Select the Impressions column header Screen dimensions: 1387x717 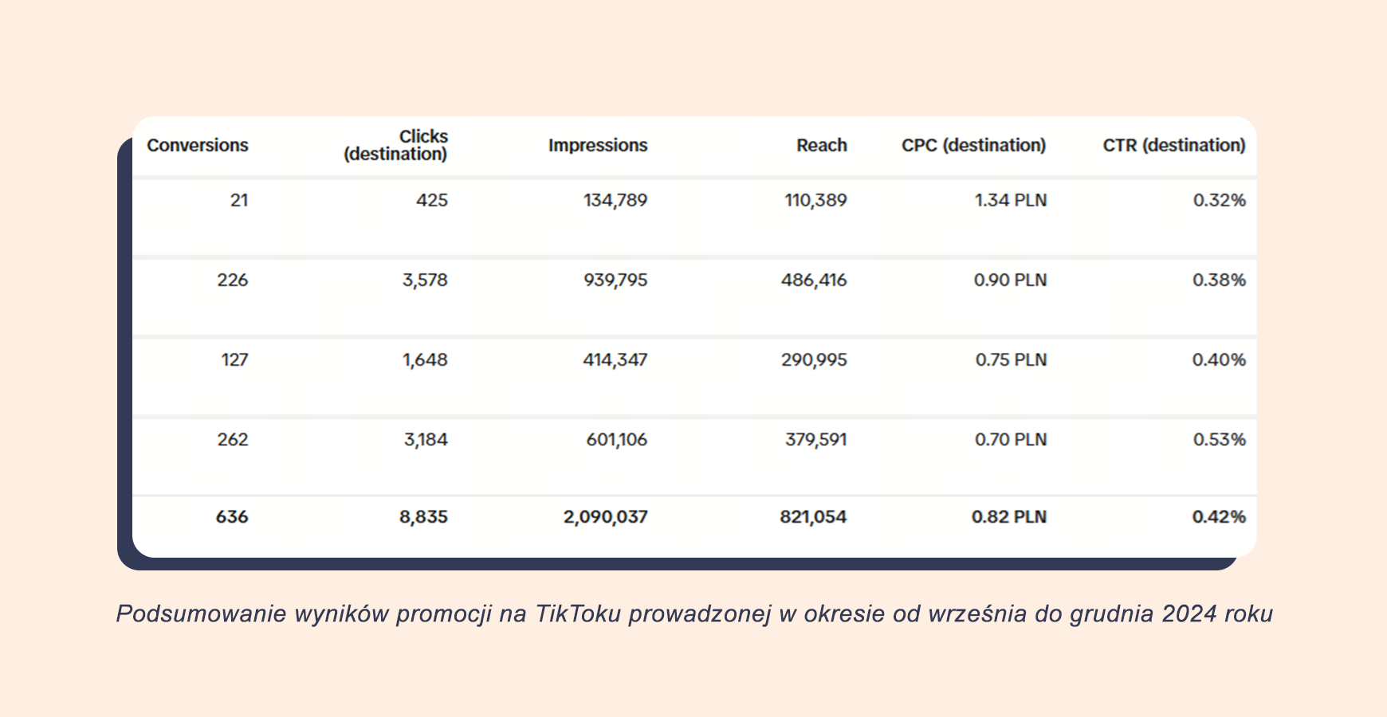click(x=598, y=146)
